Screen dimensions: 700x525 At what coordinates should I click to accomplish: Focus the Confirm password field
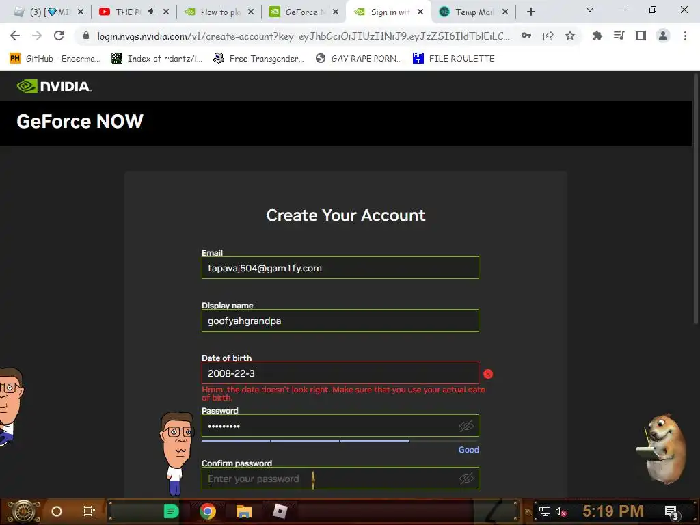point(340,479)
